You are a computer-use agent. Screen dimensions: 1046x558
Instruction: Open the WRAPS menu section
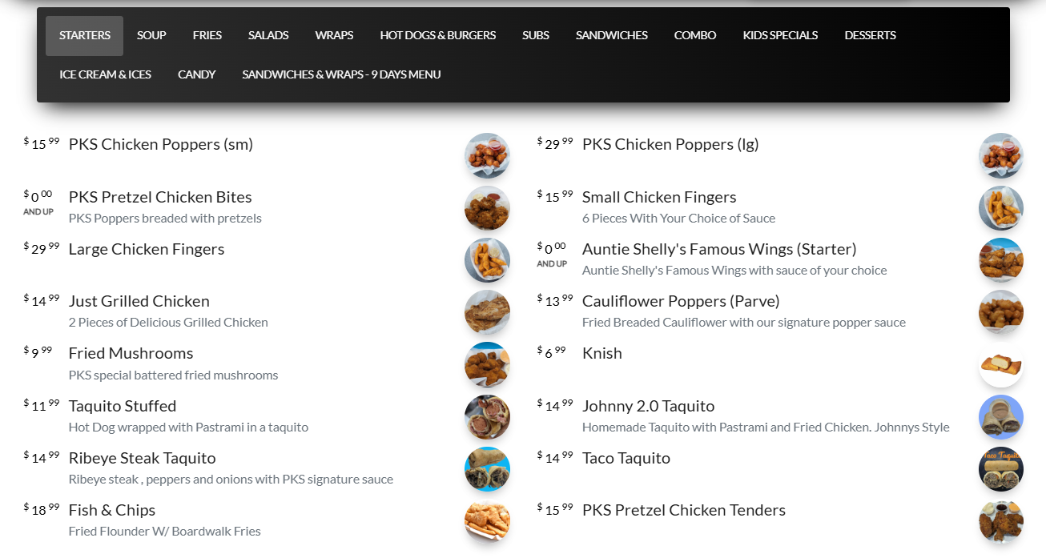(x=334, y=35)
